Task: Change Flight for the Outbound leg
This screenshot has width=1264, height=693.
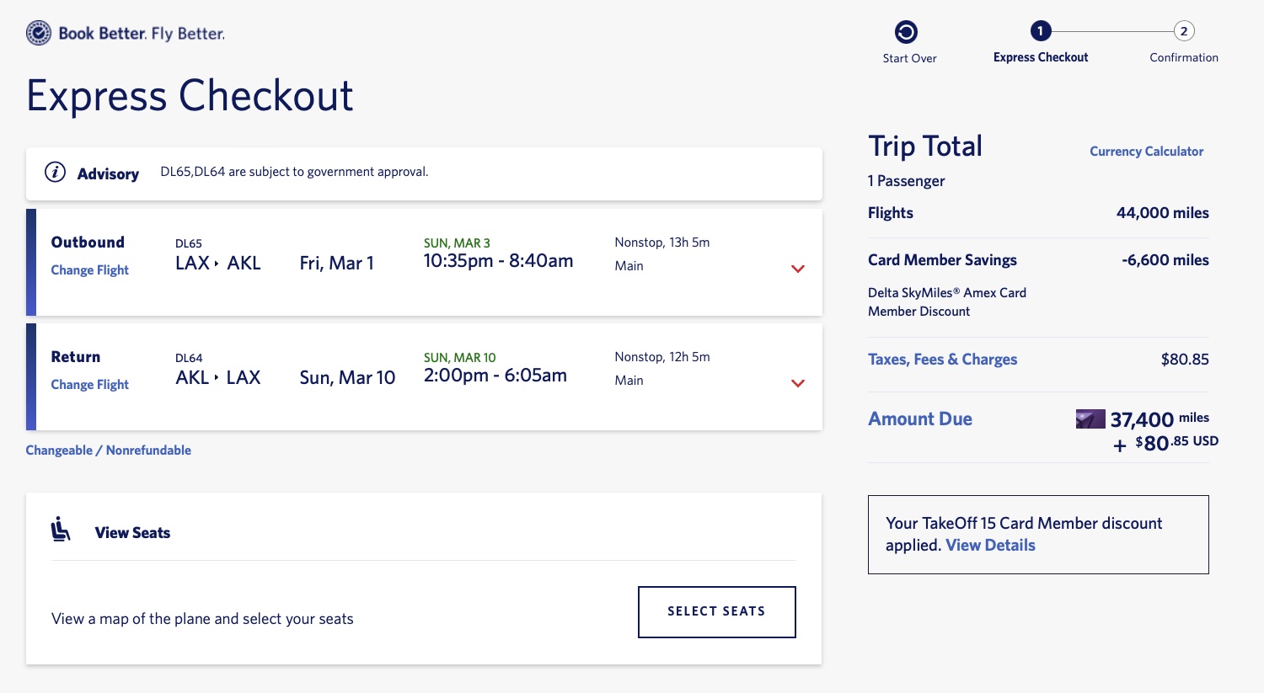Action: (x=90, y=270)
